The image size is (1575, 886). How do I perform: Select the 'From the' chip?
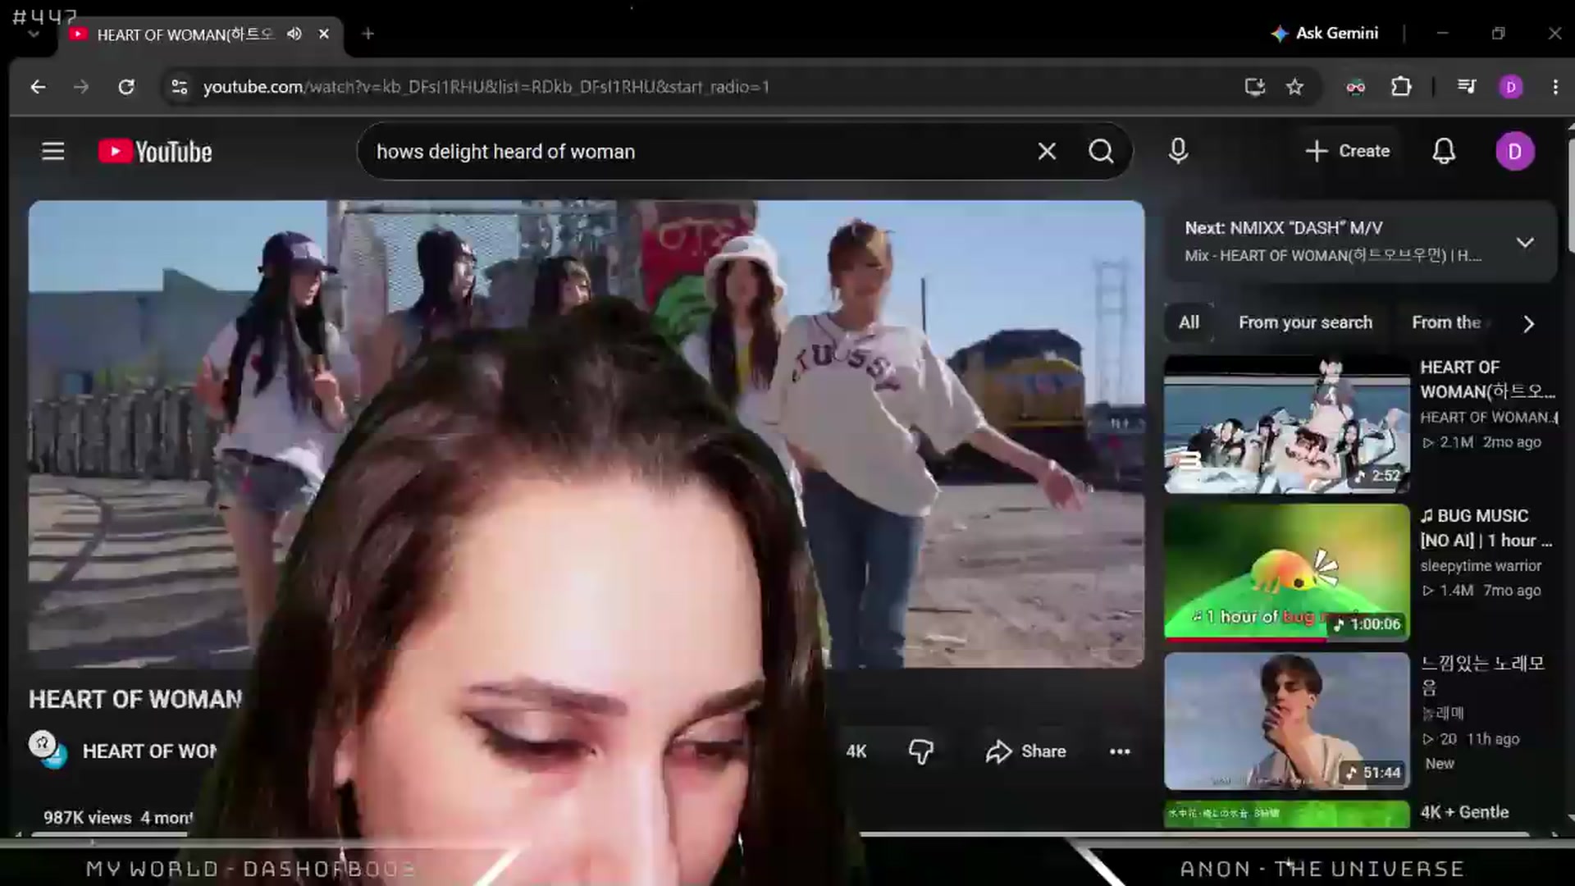(x=1445, y=322)
